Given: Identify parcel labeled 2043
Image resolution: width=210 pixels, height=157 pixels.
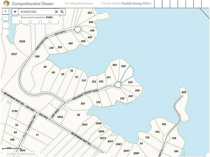Looking at the screenshot, I should [x=118, y=144].
